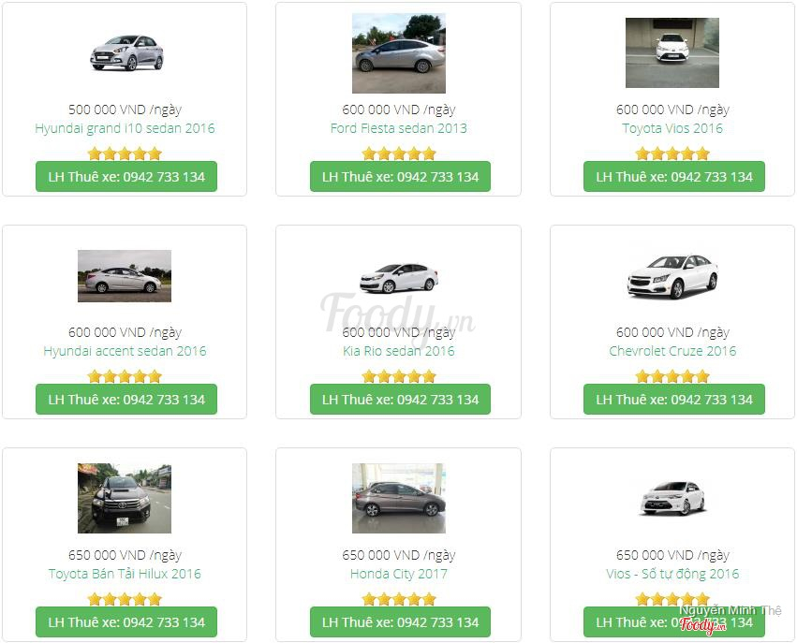Open the Kia Rio sedan 2016 link
This screenshot has height=643, width=797.
tap(399, 351)
